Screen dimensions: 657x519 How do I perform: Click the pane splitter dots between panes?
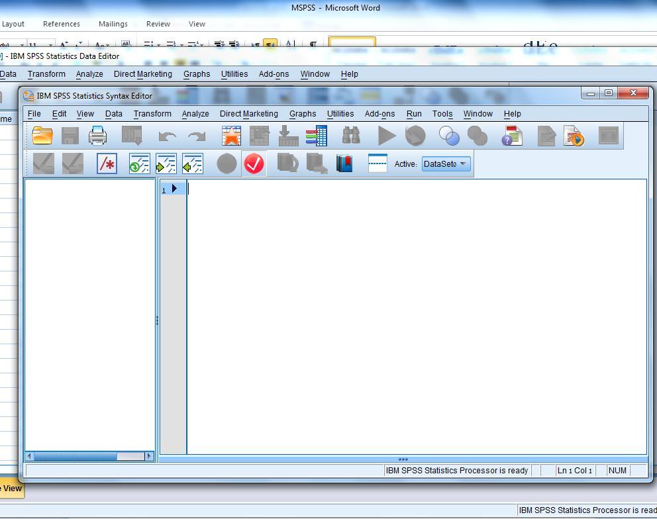[157, 320]
